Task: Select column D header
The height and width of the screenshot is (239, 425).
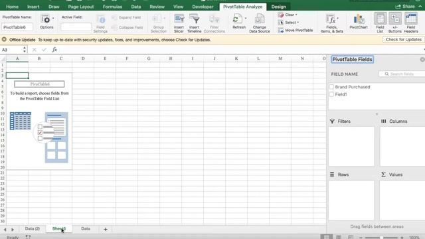Action: [x=83, y=58]
